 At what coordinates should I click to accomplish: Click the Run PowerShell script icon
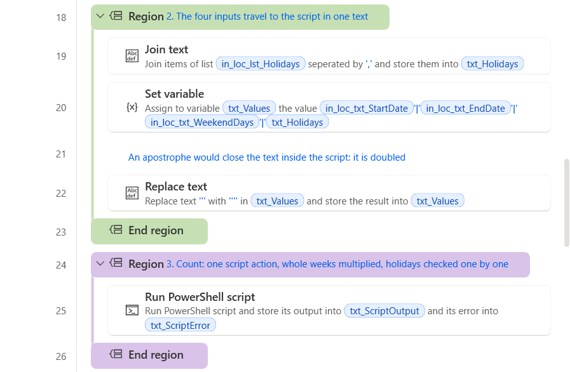pos(132,310)
